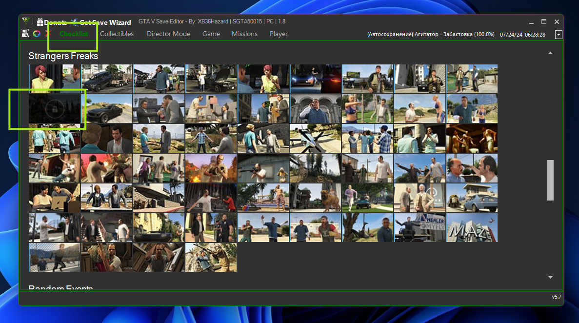Select the man on phone under arches thumbnail
The width and height of the screenshot is (579, 323).
click(x=315, y=109)
